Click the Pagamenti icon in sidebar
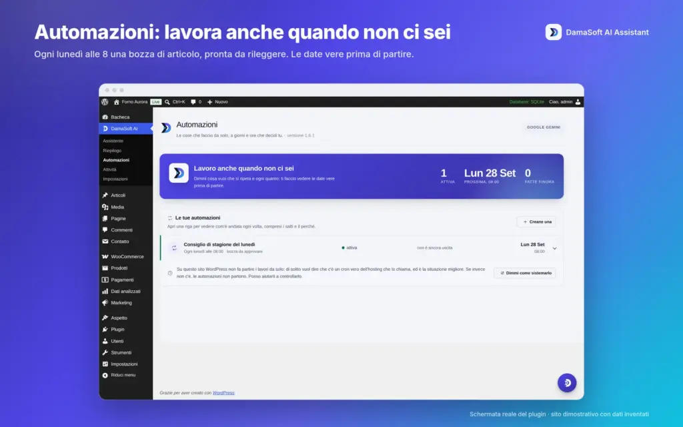 105,280
